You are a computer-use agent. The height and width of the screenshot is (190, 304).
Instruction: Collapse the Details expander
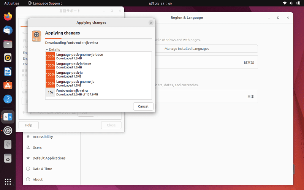[53, 50]
